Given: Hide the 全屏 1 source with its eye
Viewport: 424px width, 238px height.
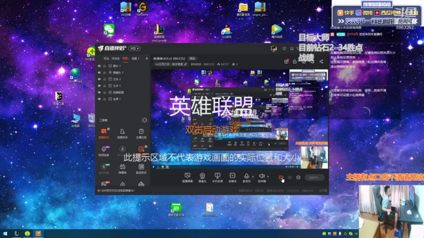Looking at the screenshot, I should (99, 99).
